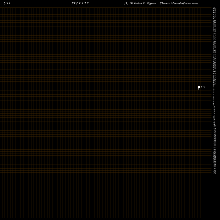The image size is (220, 220).
Task: Click the 8.76 price label
Action: (203, 87)
